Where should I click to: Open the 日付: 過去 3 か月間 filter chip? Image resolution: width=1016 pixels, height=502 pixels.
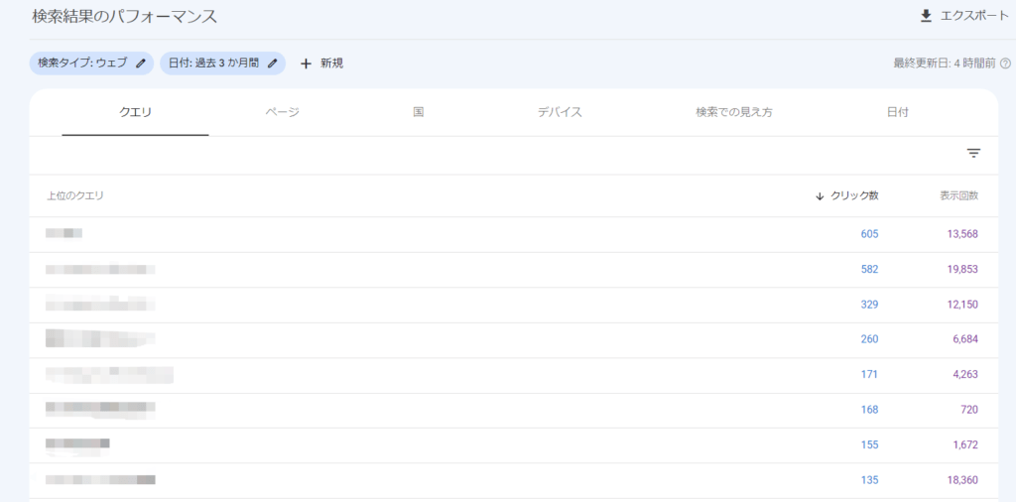pyautogui.click(x=213, y=63)
